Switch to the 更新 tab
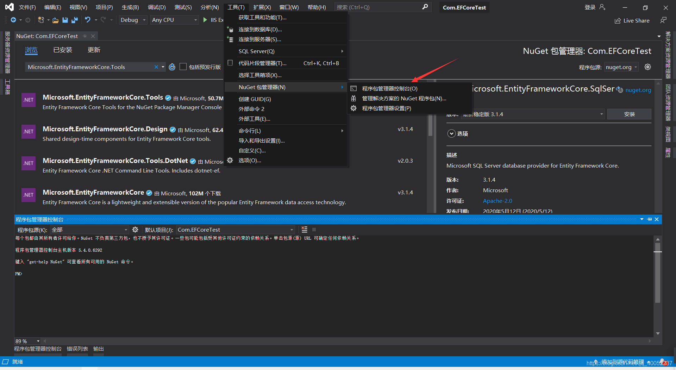This screenshot has width=676, height=370. click(x=94, y=50)
